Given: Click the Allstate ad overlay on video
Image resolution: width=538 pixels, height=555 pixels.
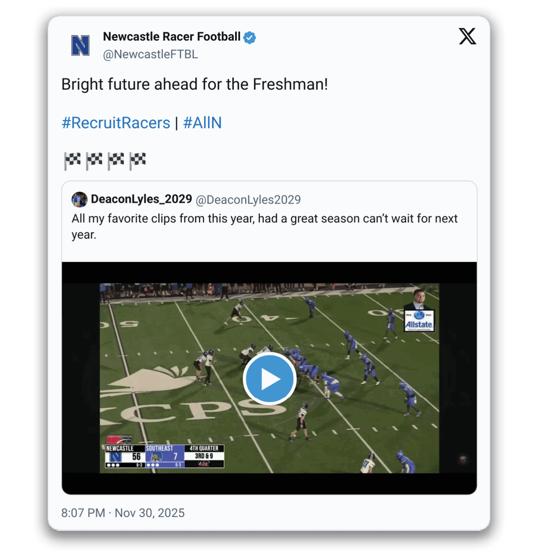Looking at the screenshot, I should (419, 318).
